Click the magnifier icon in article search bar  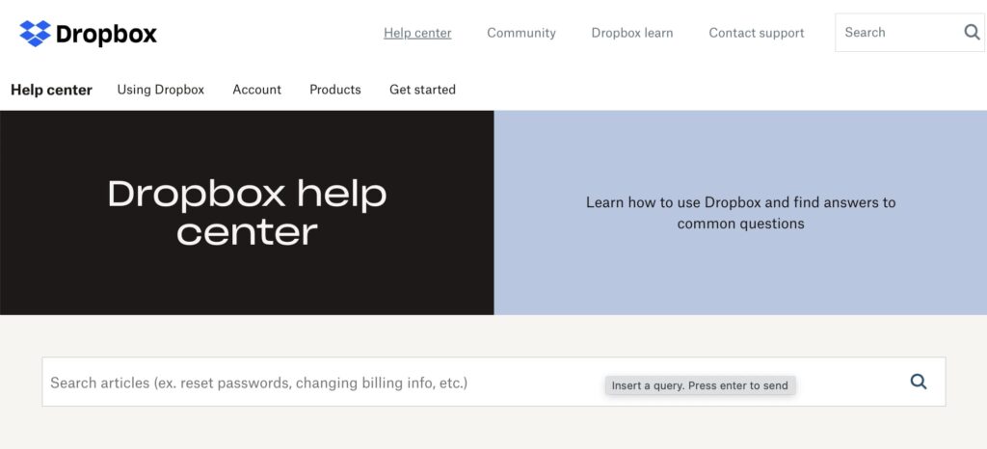point(919,382)
